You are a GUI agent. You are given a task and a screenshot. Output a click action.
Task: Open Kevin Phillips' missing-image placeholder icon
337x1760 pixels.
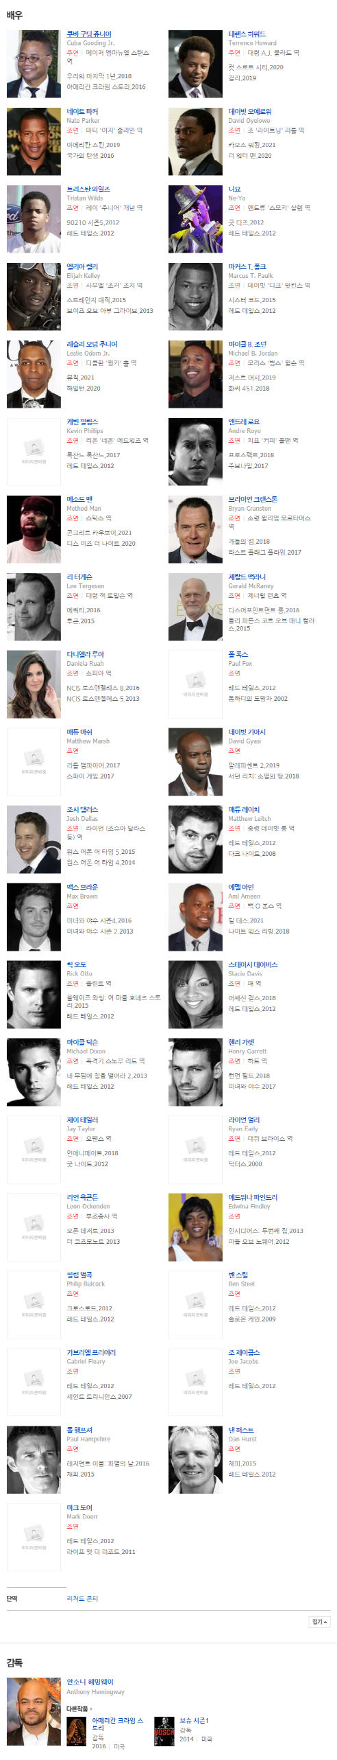pyautogui.click(x=34, y=452)
